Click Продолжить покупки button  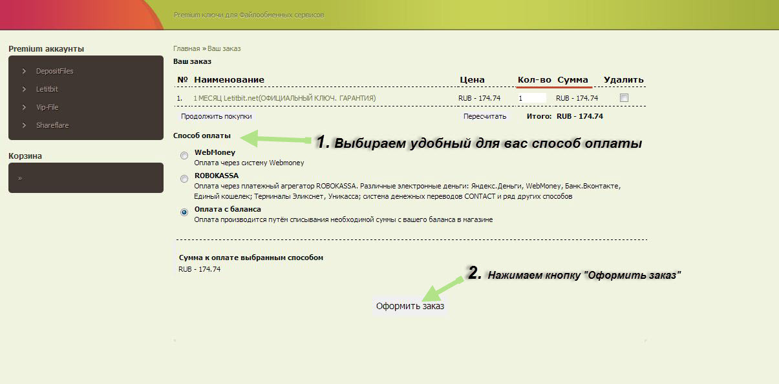[216, 116]
